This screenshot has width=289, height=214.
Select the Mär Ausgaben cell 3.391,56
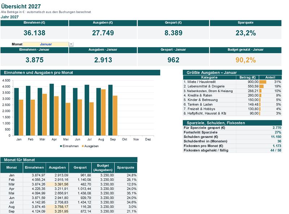pyautogui.click(x=57, y=184)
